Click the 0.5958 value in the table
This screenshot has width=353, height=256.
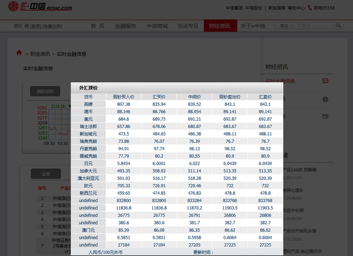[194, 238]
